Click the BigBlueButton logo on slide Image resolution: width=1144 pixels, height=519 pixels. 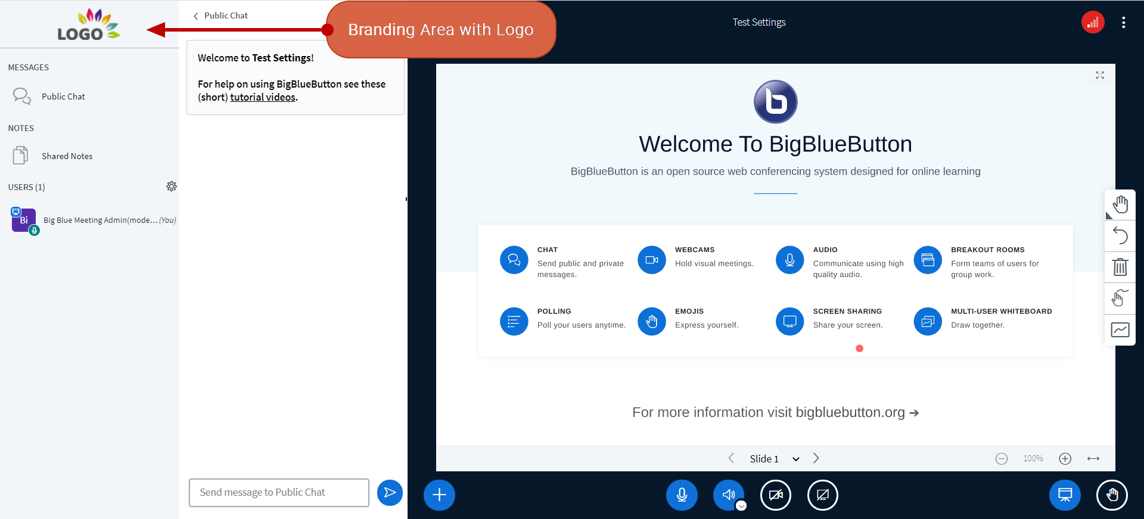pyautogui.click(x=775, y=102)
